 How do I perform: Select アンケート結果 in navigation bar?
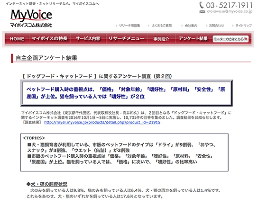pyautogui.click(x=193, y=39)
